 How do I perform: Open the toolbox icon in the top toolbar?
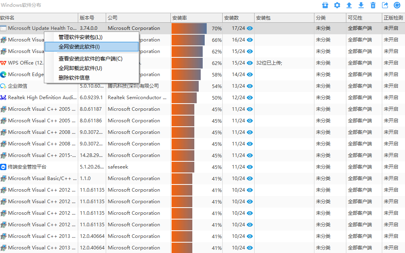tap(325, 5)
